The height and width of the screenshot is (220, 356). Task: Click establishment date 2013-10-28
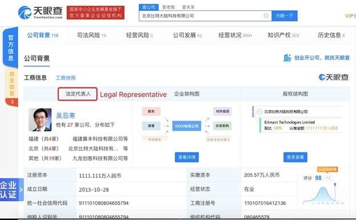pos(94,190)
